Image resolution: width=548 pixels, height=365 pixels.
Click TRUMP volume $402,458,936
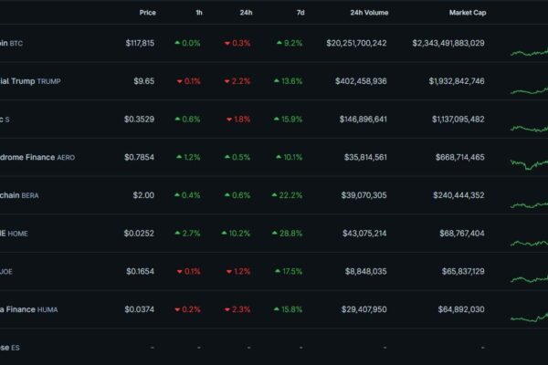(x=361, y=81)
